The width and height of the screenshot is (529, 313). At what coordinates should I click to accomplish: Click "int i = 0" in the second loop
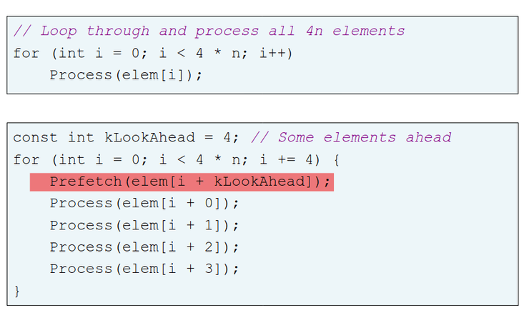click(x=99, y=159)
